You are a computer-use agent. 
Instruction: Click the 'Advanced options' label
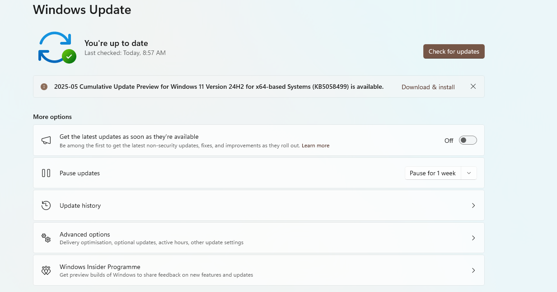(85, 234)
